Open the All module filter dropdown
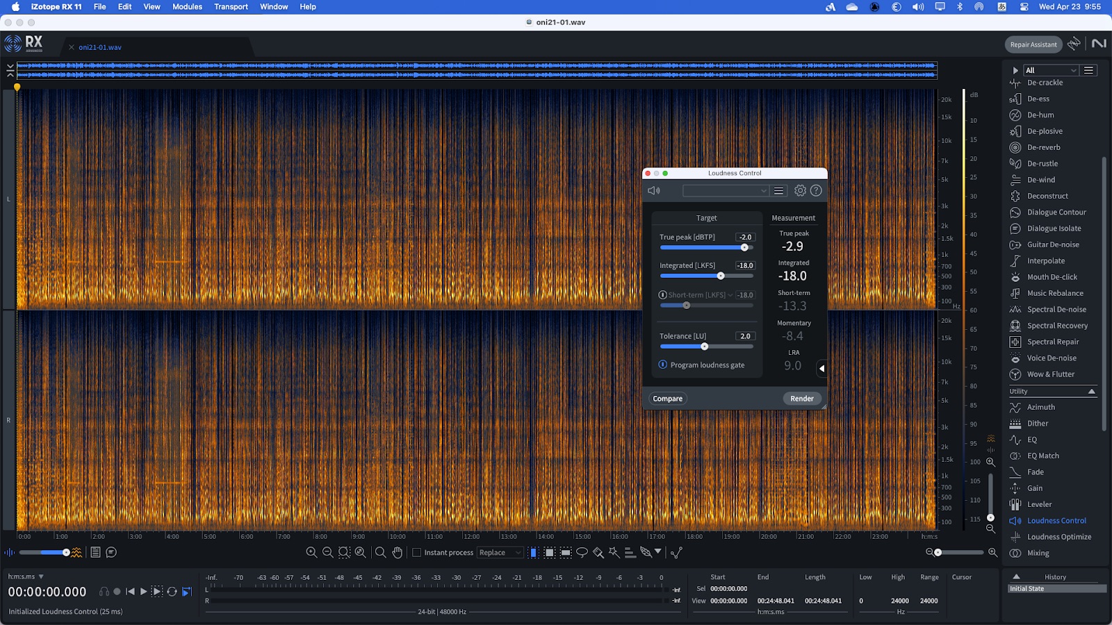Viewport: 1112px width, 625px height. click(x=1050, y=70)
